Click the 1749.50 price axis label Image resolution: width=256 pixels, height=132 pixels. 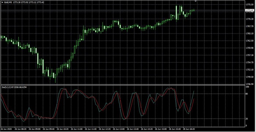click(250, 77)
